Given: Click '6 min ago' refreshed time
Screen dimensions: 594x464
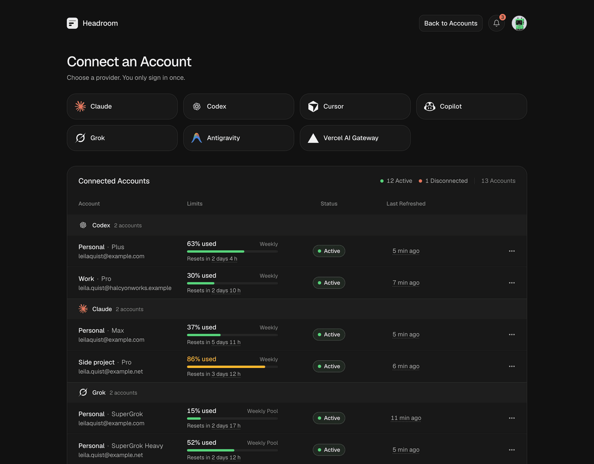Looking at the screenshot, I should tap(406, 367).
